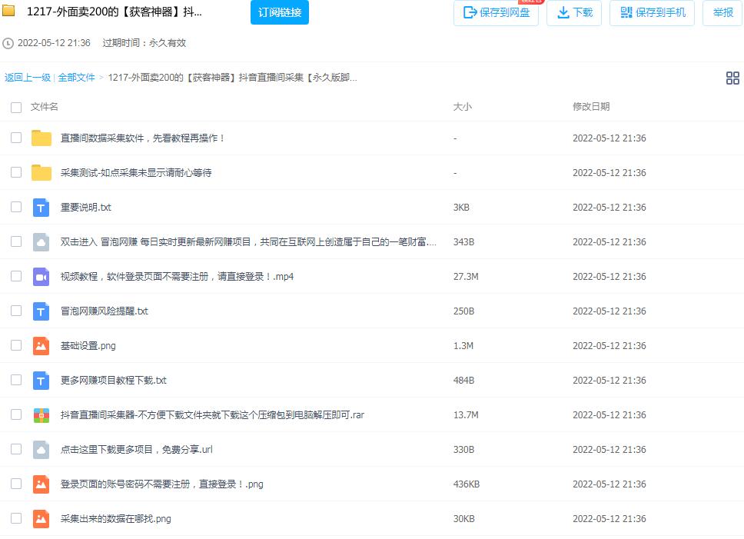Image resolution: width=744 pixels, height=539 pixels.
Task: Click 保存到网盘 button
Action: pyautogui.click(x=496, y=12)
